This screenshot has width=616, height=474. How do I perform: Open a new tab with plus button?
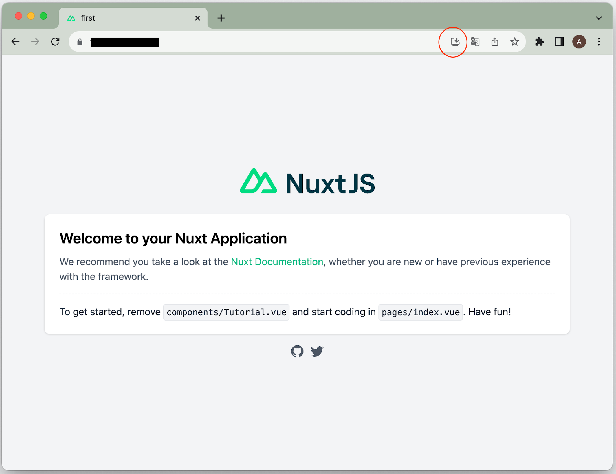point(221,18)
